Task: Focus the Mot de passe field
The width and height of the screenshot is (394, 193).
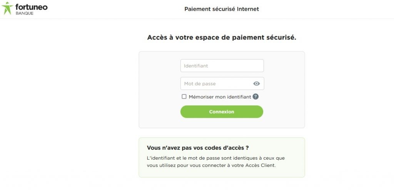Action: (215, 84)
